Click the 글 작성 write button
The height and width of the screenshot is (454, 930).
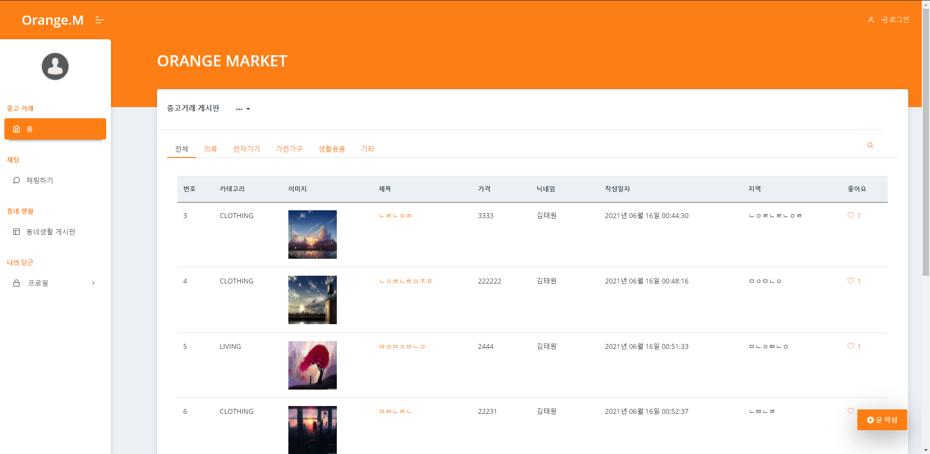coord(882,420)
